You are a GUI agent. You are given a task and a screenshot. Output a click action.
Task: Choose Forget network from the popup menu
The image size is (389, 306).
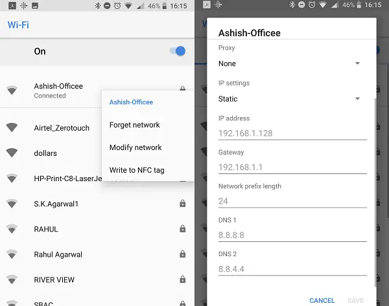(x=135, y=125)
